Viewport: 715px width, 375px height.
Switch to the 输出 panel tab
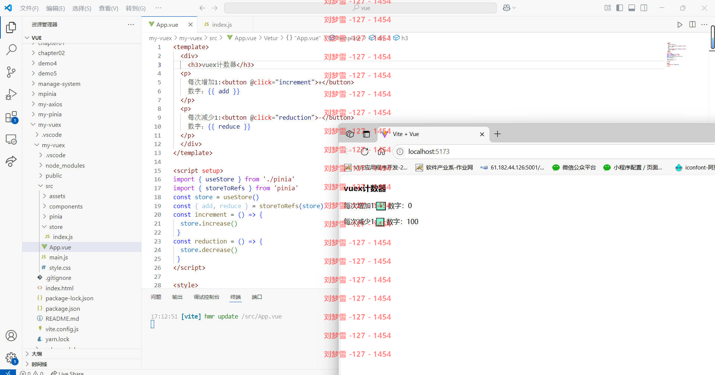(x=177, y=297)
